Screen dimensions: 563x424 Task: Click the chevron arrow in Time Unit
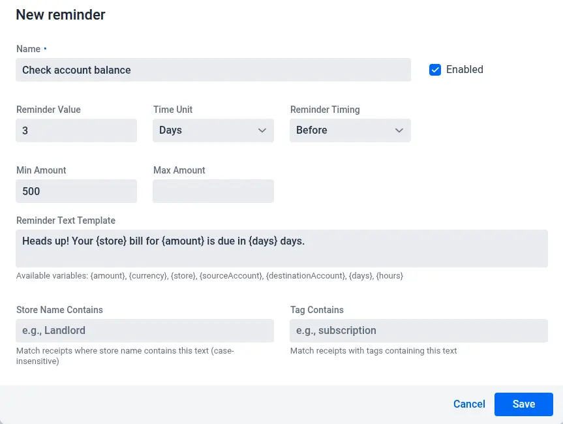point(262,130)
